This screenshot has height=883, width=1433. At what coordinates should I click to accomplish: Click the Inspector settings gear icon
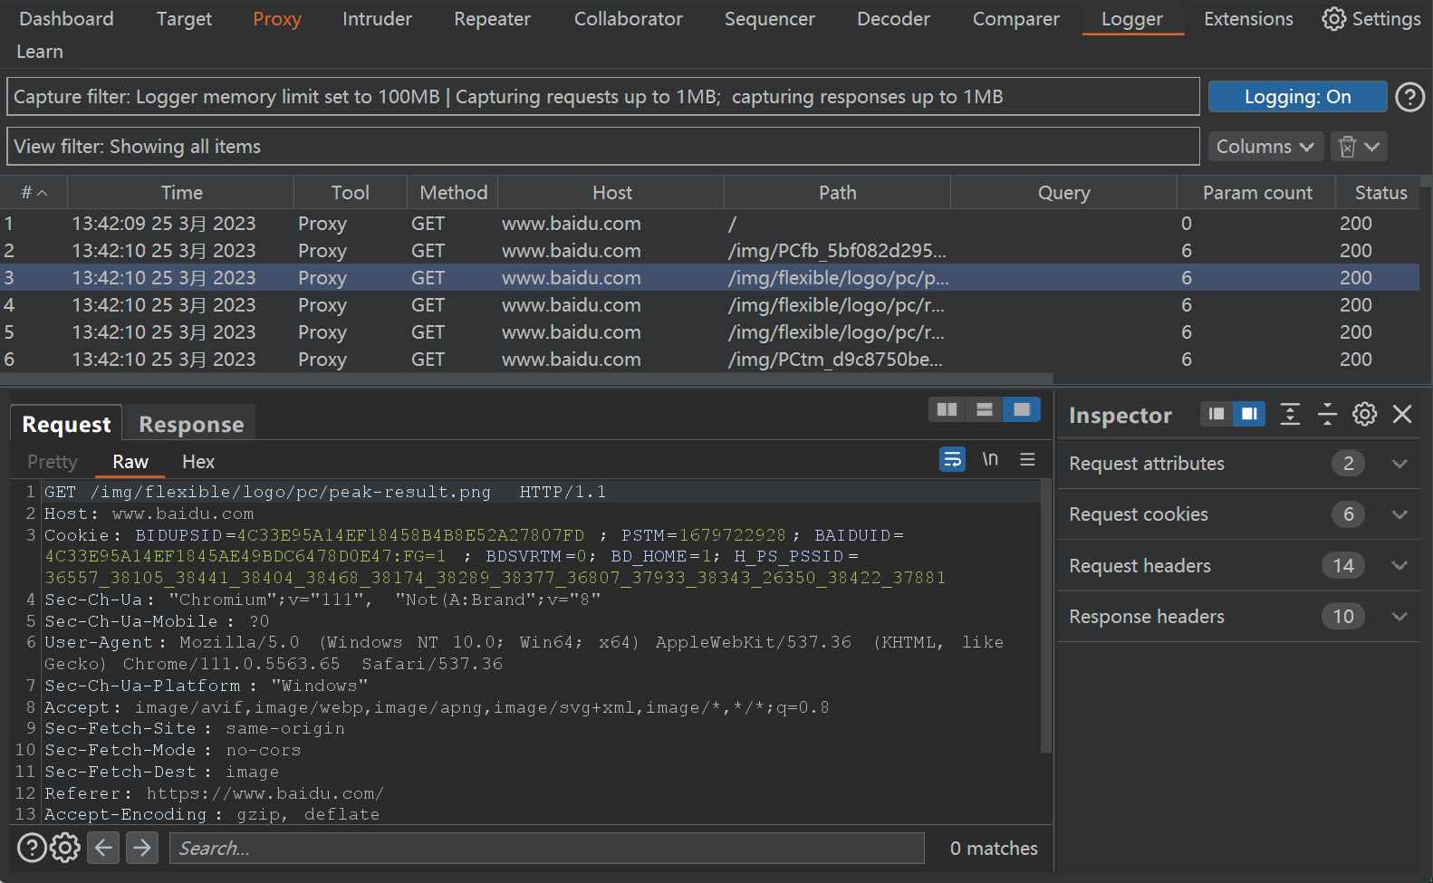pyautogui.click(x=1364, y=415)
